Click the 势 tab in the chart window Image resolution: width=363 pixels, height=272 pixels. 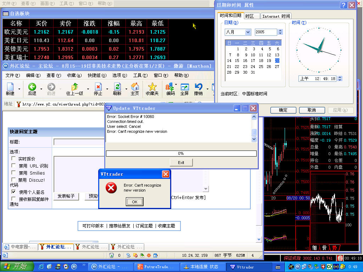(x=334, y=248)
